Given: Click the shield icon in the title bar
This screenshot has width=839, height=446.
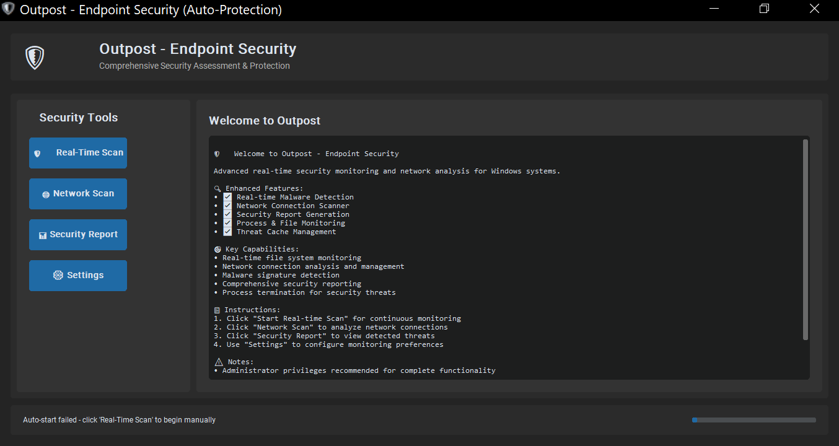Looking at the screenshot, I should click(9, 9).
